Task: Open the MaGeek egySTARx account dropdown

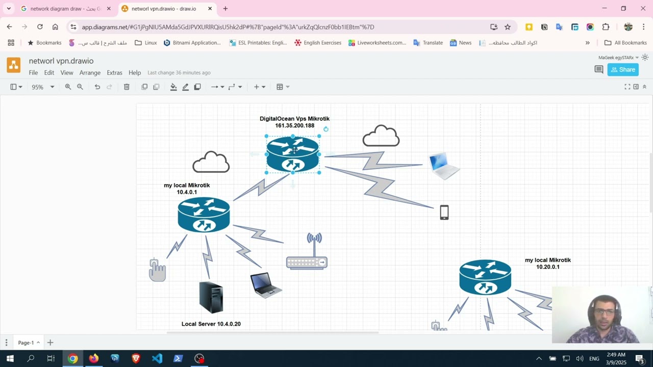Action: 619,58
